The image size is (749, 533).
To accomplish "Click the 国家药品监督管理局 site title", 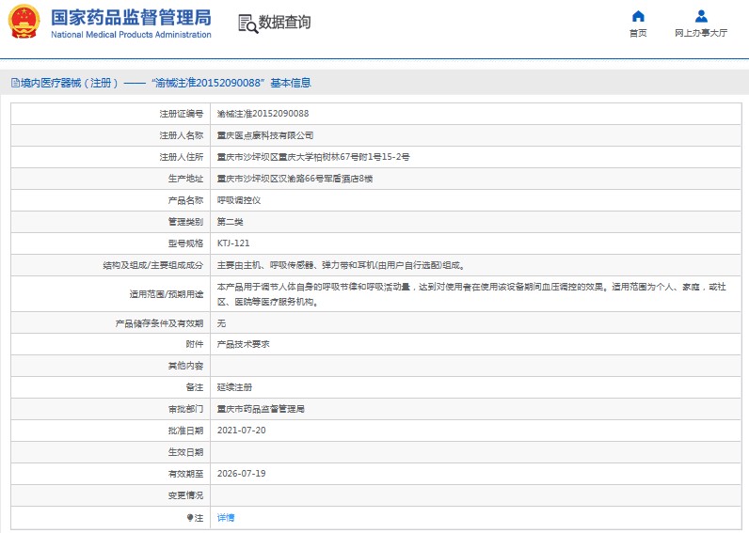I will coord(131,18).
